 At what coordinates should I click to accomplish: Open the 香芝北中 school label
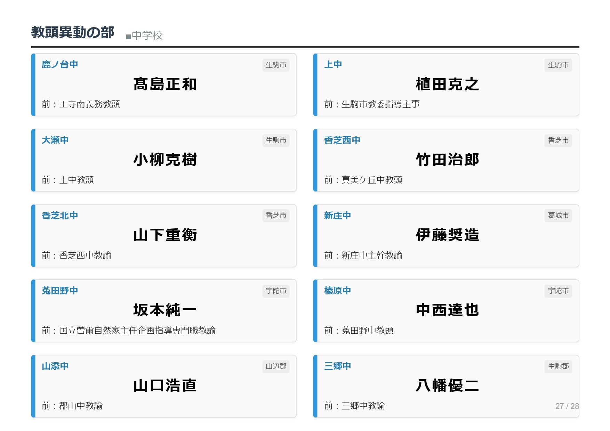tap(59, 215)
